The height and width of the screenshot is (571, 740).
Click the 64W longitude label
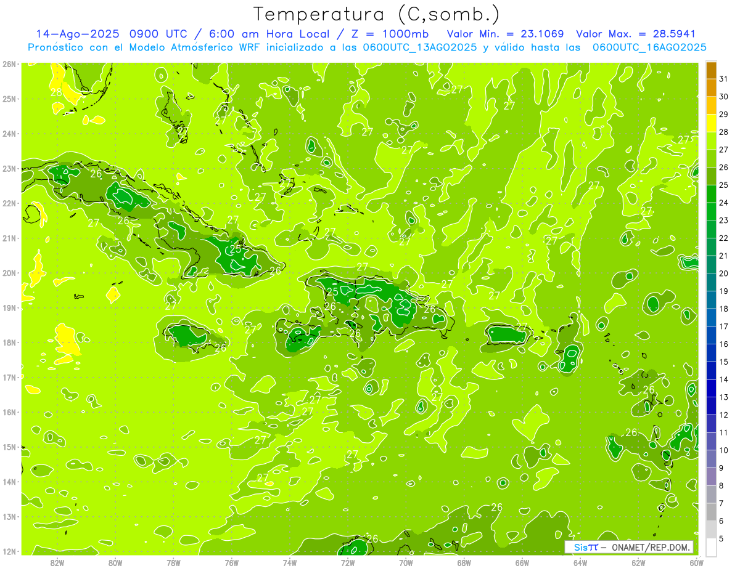580,562
